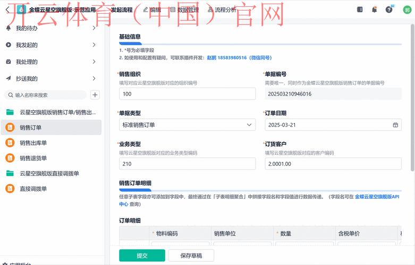Open the 金蝶云星空旗舰版 app icon
The height and width of the screenshot is (265, 415).
click(21, 10)
